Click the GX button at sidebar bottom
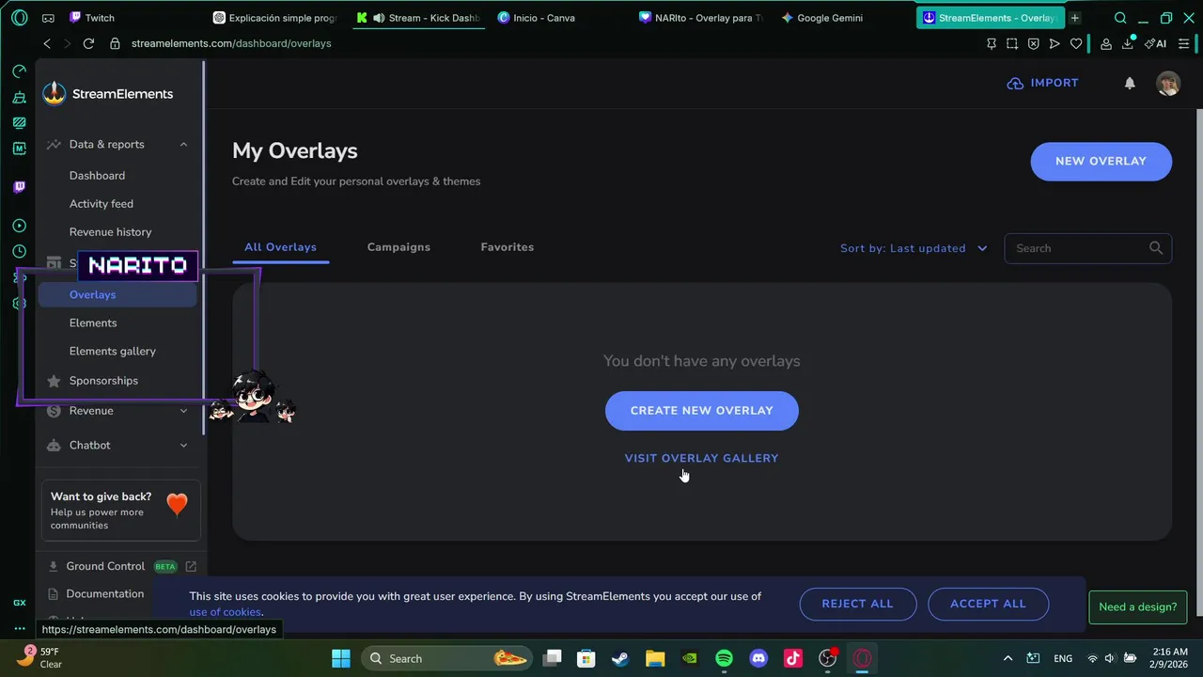Image resolution: width=1203 pixels, height=677 pixels. tap(20, 603)
